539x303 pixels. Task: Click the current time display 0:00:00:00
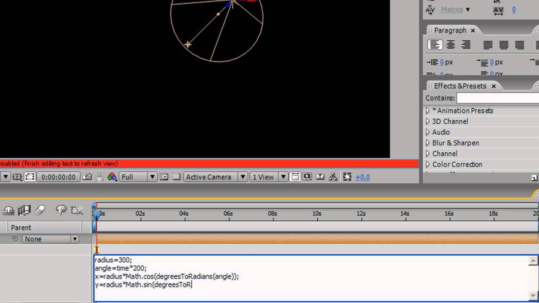[59, 177]
